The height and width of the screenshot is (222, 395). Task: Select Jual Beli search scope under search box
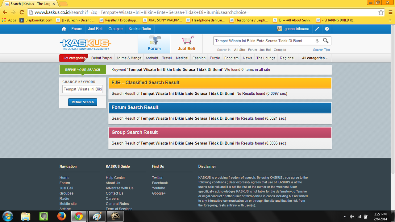(x=265, y=50)
